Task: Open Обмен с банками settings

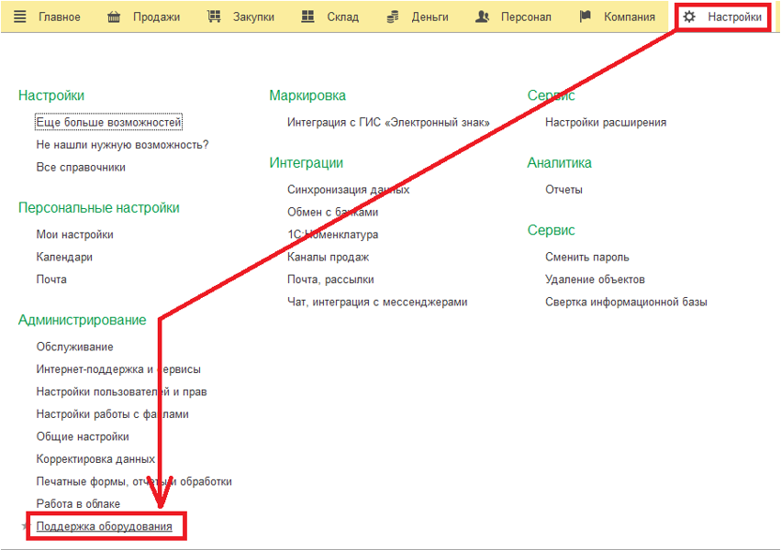Action: [x=332, y=212]
